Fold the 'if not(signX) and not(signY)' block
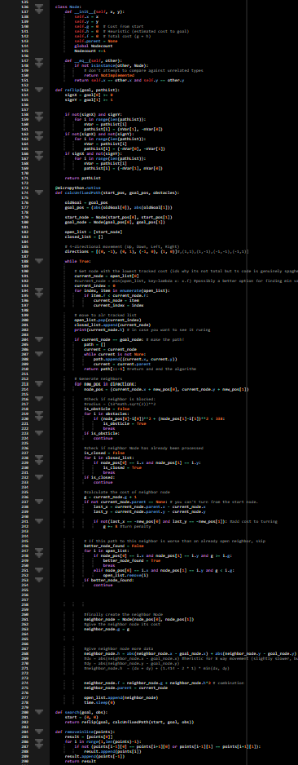 (39, 134)
